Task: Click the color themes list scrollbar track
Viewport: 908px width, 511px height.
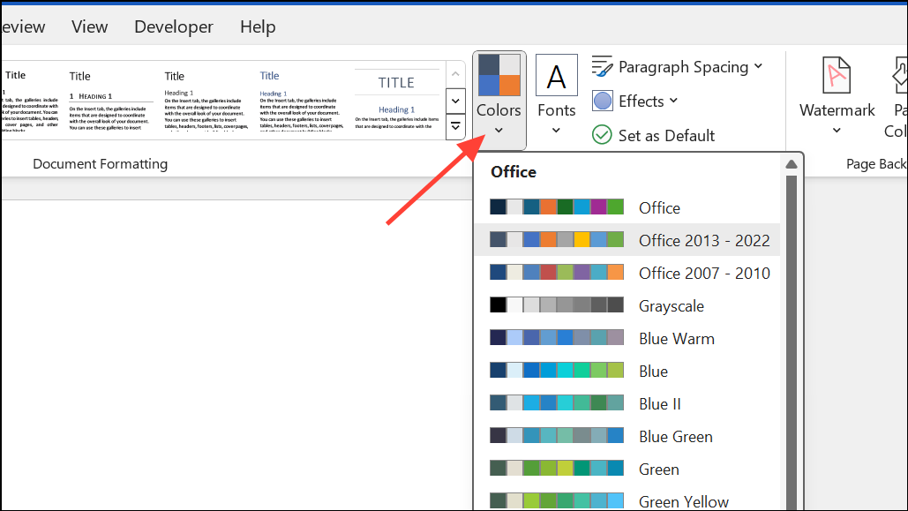Action: [x=792, y=342]
